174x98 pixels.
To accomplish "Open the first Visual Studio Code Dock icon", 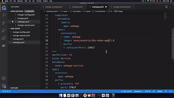I will (x=69, y=95).
